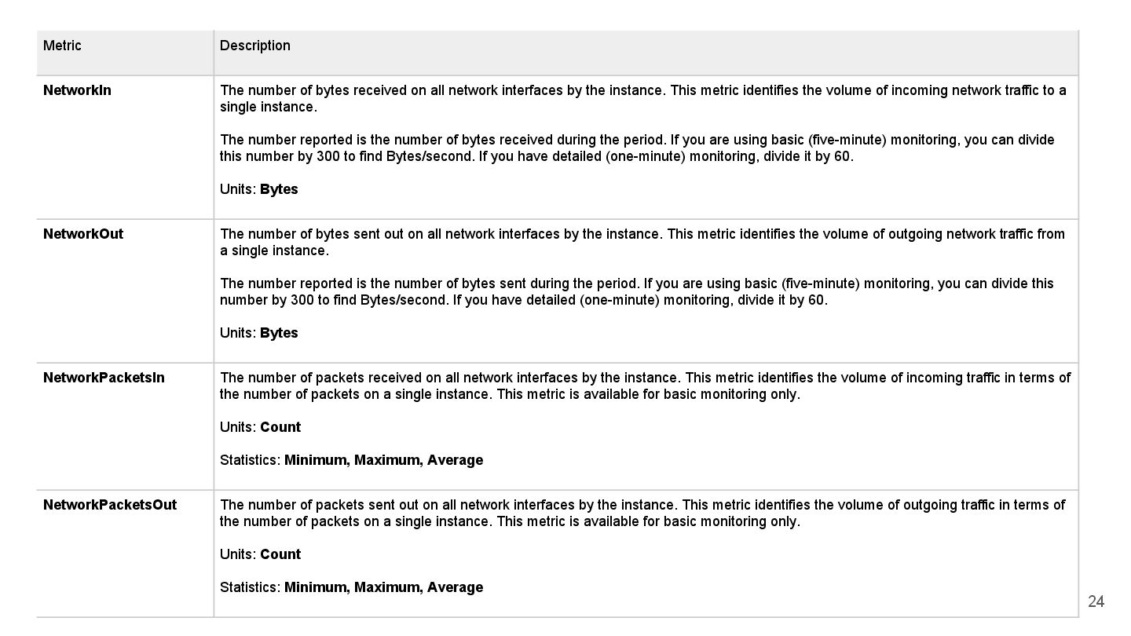The image size is (1131, 636).
Task: Select the NetworkPacketsIn metric name
Action: click(x=104, y=378)
